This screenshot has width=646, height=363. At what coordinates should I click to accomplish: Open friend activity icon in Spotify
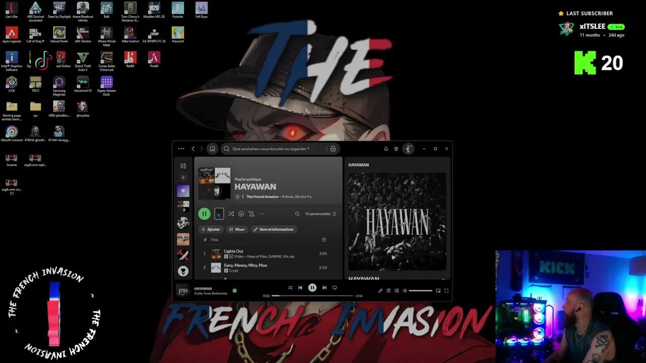[396, 149]
